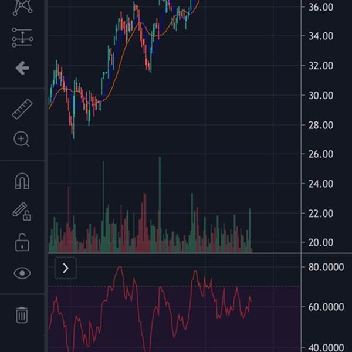The image size is (352, 352).
Task: Click the 26.00 price axis label
Action: tap(321, 154)
